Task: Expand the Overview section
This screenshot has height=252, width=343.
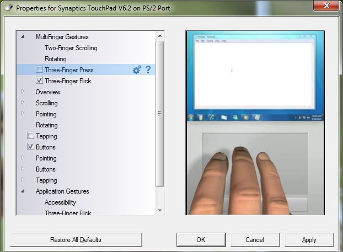Action: click(x=23, y=92)
